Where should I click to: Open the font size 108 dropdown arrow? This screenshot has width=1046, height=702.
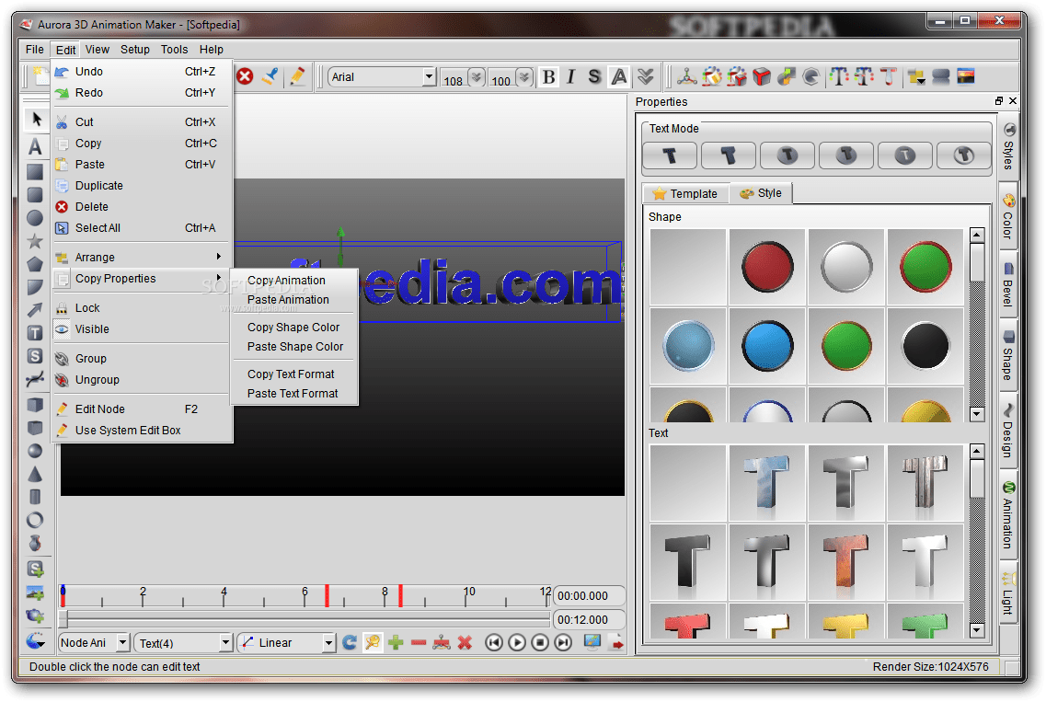(477, 77)
